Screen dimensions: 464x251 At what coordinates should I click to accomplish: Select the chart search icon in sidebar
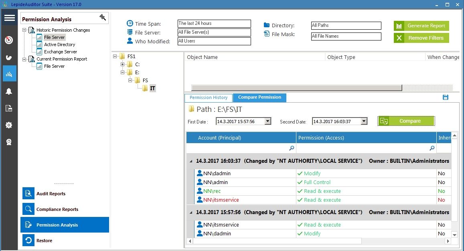coord(9,74)
